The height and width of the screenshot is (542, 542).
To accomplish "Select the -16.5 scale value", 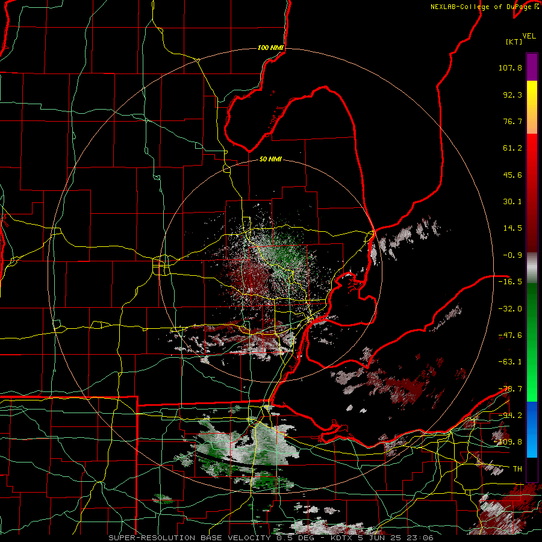I will pos(510,282).
